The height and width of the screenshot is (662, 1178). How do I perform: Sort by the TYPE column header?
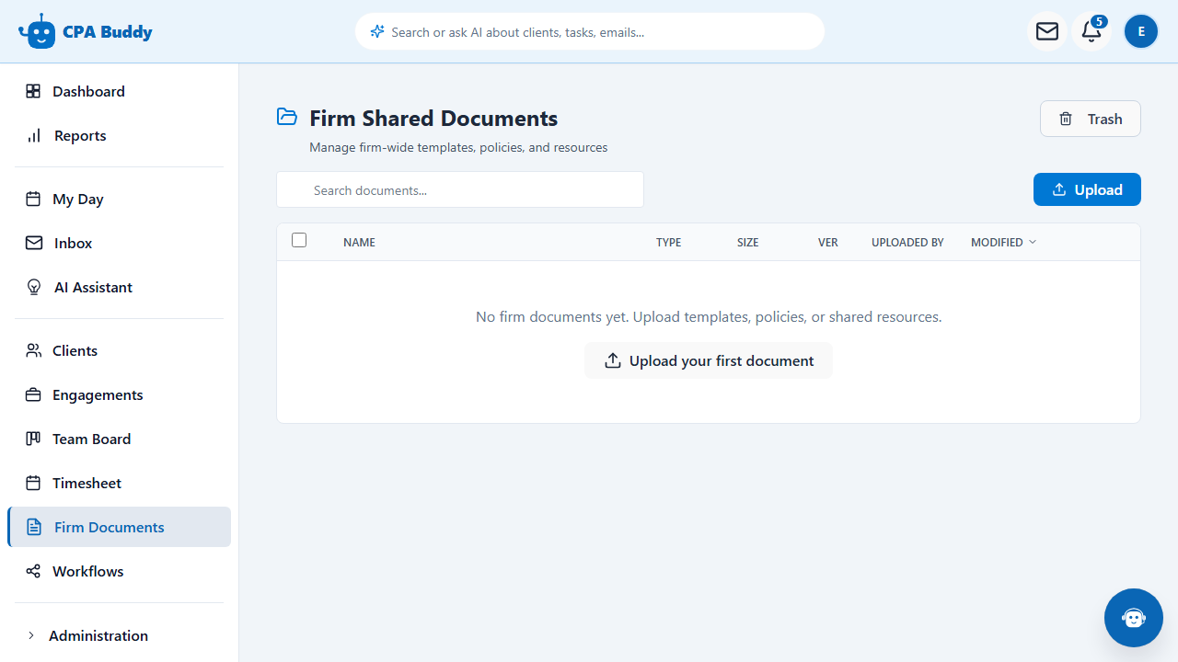coord(668,242)
